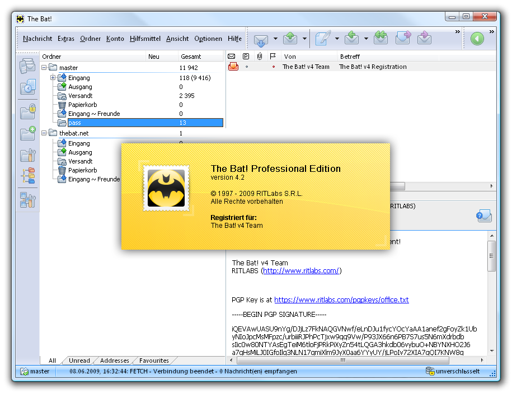The width and height of the screenshot is (512, 393).
Task: Collapse the thebat.net account tree
Action: 44,133
